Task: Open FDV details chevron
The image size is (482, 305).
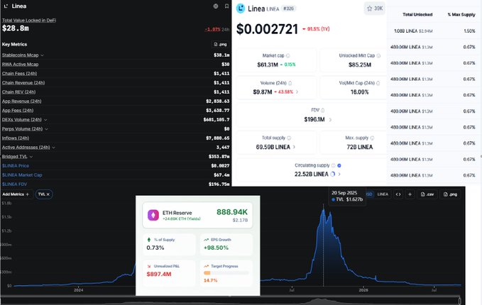Action: click(330, 119)
